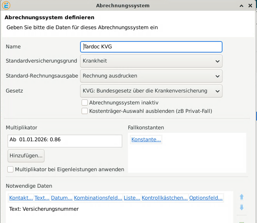Check 'Multiplikator bei Eigenleistungen anwenden'

pos(11,169)
